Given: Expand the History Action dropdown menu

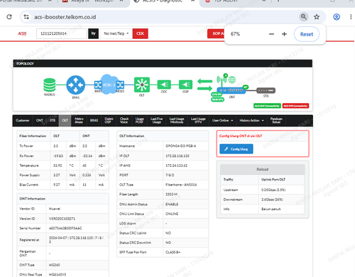Looking at the screenshot, I should click(251, 121).
